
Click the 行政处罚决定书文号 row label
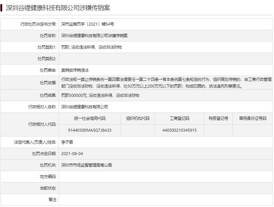[38, 24]
